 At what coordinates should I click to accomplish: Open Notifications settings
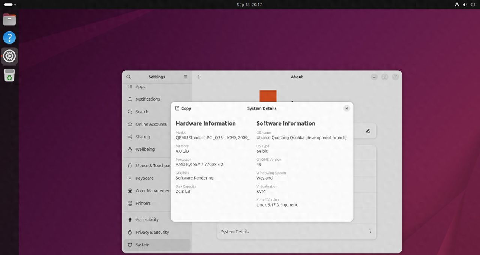pyautogui.click(x=147, y=99)
